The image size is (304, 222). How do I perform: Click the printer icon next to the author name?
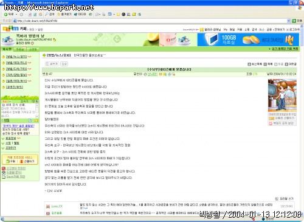click(x=169, y=74)
